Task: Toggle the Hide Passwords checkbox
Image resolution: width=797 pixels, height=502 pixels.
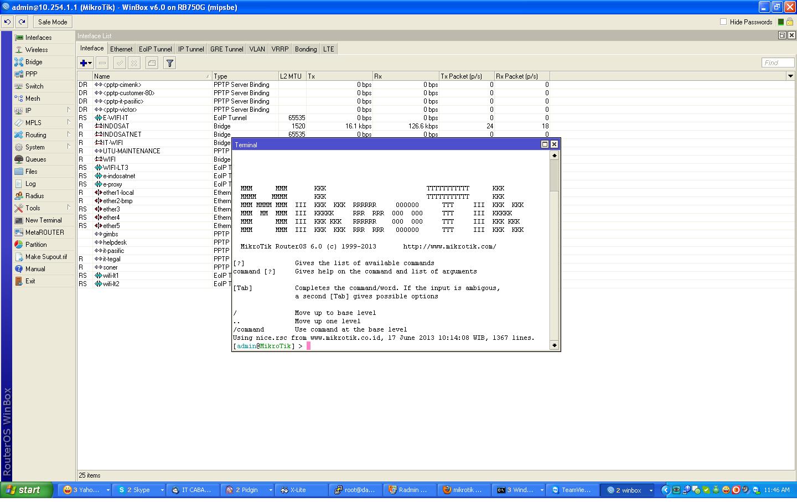Action: coord(723,22)
